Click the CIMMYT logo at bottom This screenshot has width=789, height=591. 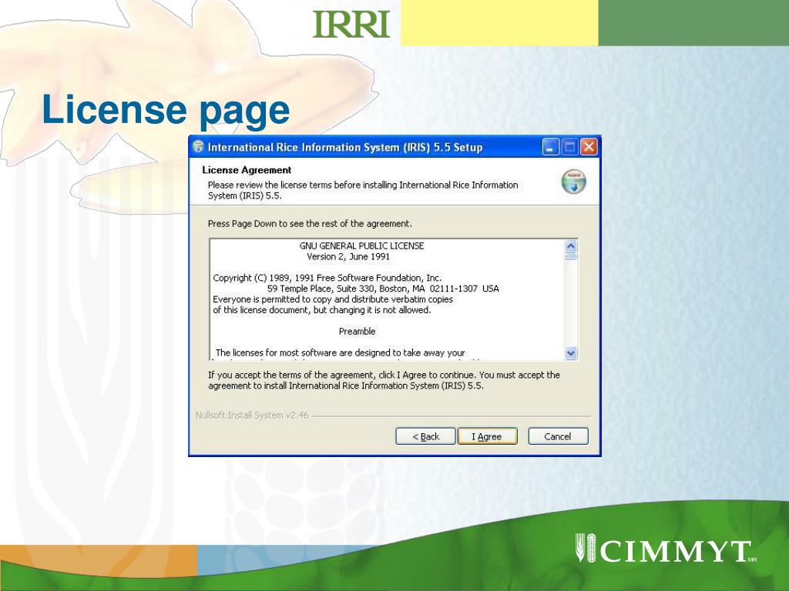(x=665, y=549)
